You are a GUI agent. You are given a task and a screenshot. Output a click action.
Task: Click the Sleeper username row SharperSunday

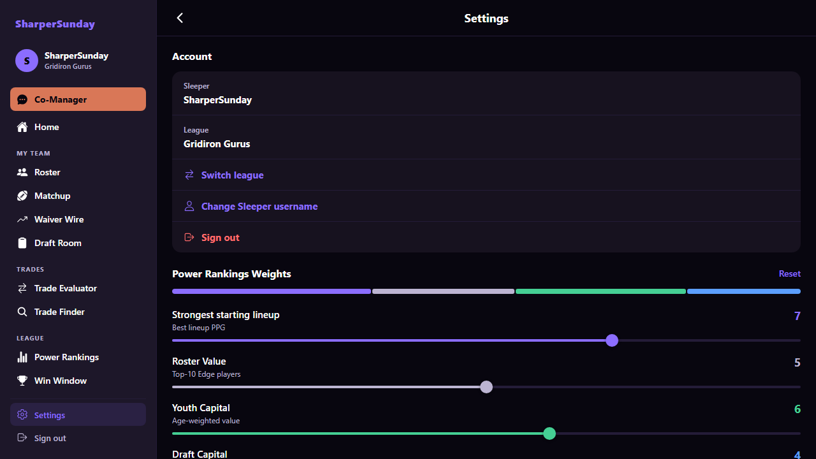click(486, 93)
